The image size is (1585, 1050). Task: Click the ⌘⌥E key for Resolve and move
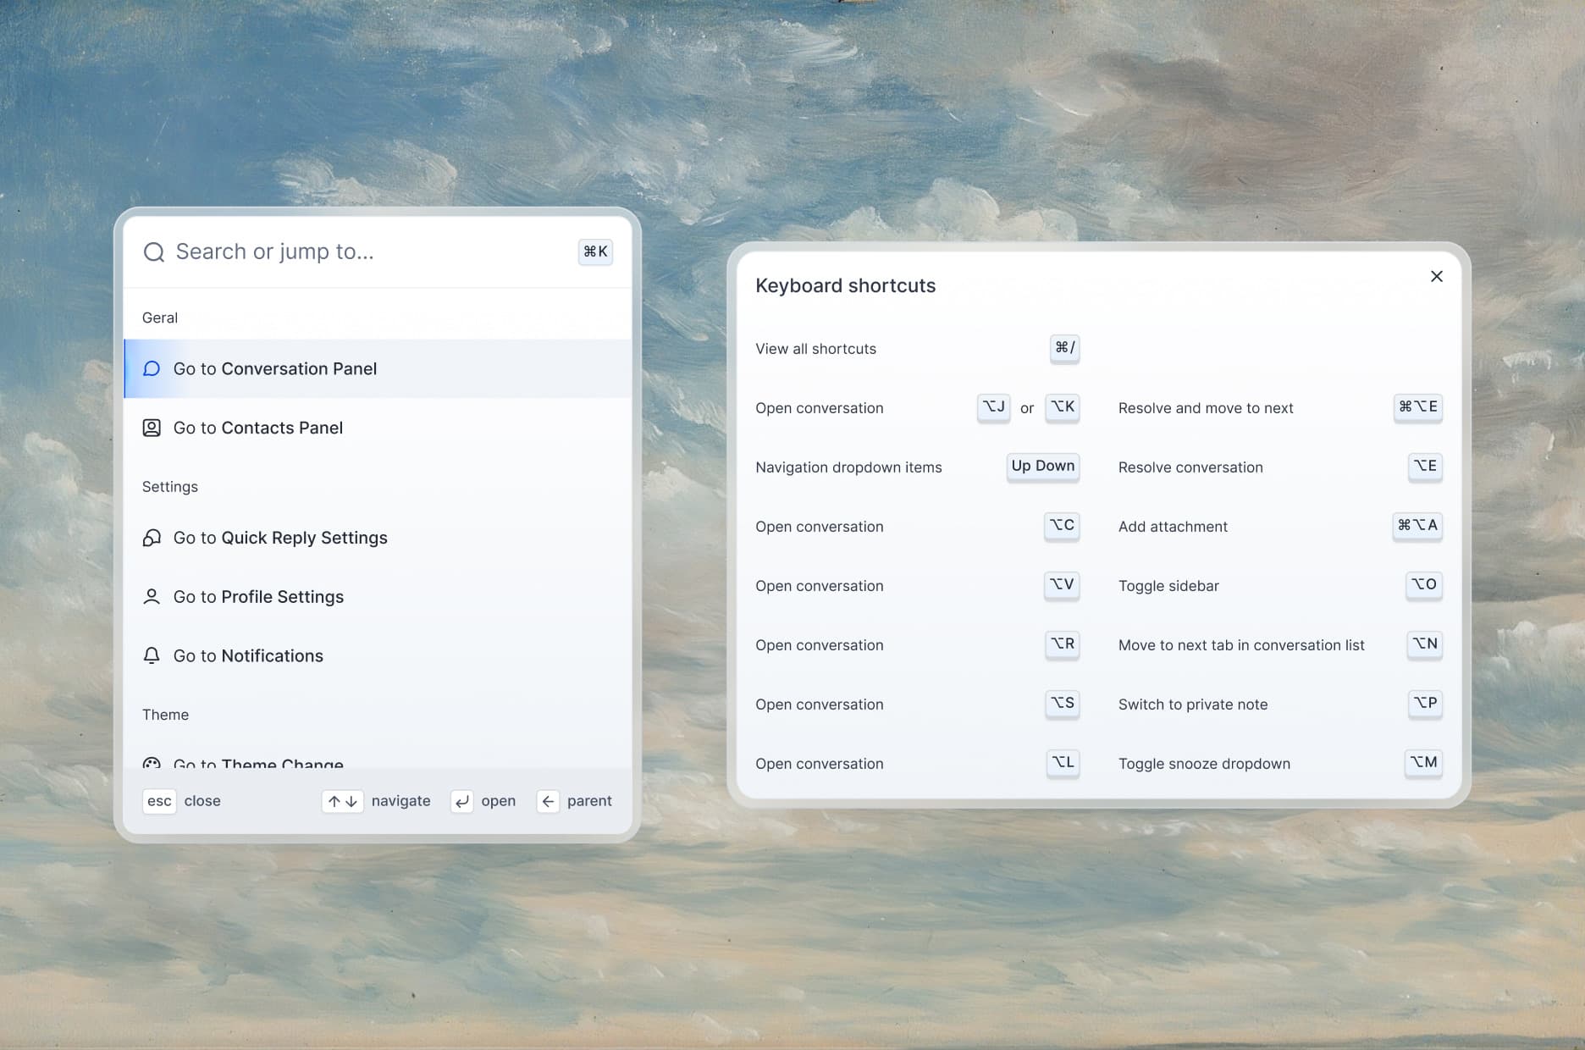tap(1418, 407)
